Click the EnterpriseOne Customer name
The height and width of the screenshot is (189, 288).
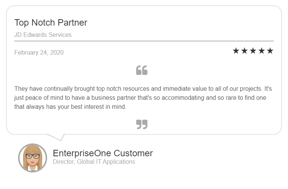tap(103, 153)
